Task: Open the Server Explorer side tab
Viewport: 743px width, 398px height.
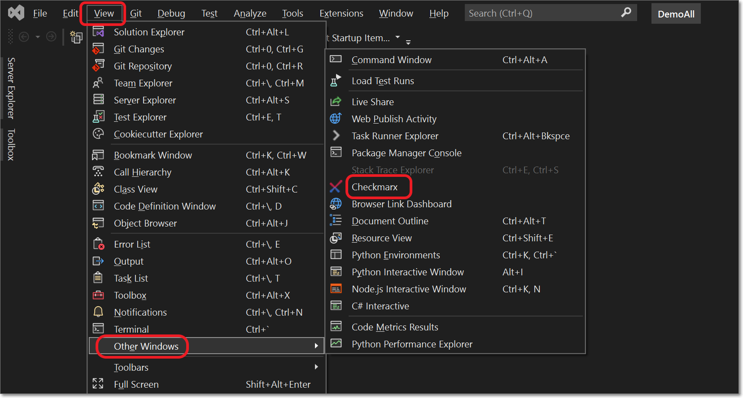Action: click(11, 88)
